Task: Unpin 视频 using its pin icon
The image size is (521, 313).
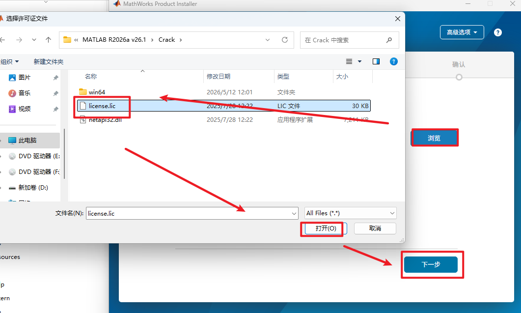Action: coord(55,109)
